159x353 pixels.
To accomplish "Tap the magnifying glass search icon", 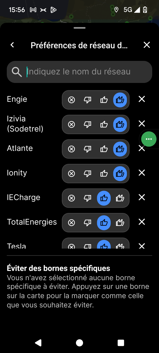I will [17, 72].
